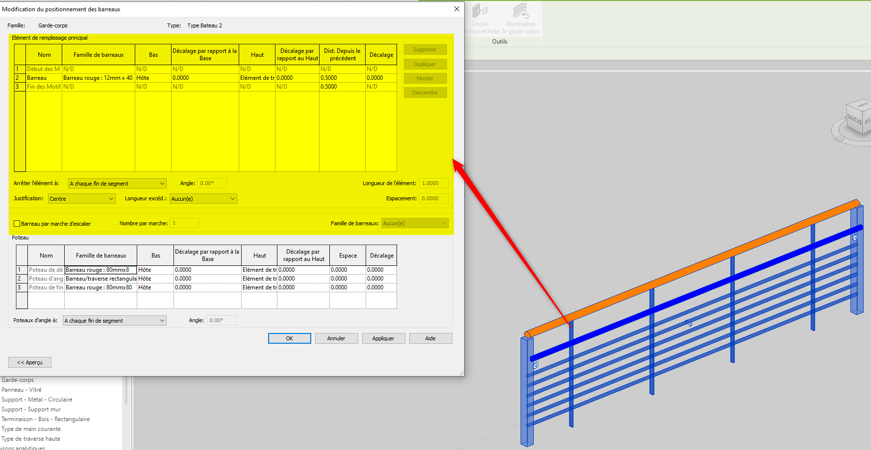Click the 'Longueur de l'élément' field

click(x=434, y=183)
